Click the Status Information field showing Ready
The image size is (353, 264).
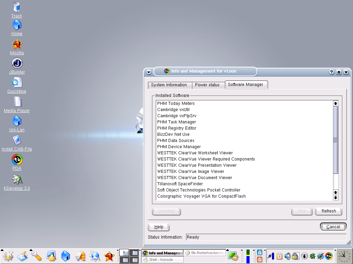[266, 237]
